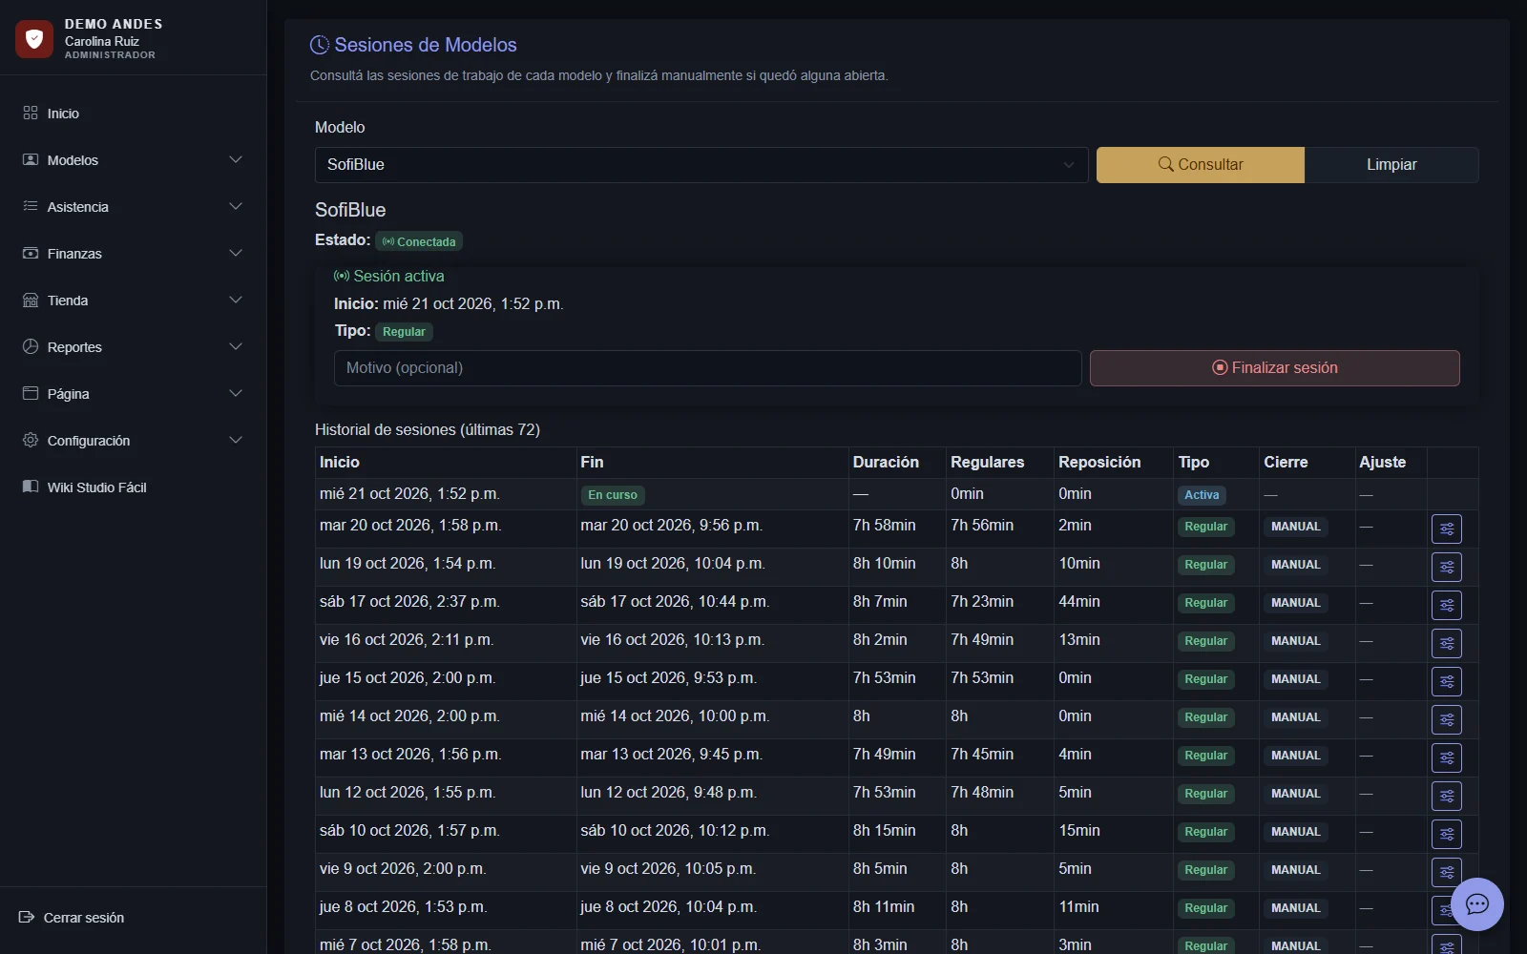
Task: Click the Demo Andes shield logo
Action: click(34, 39)
